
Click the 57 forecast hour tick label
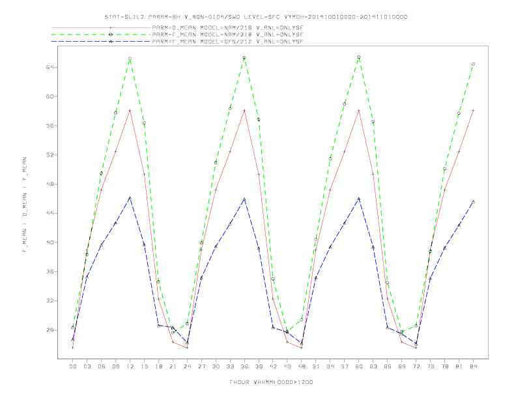click(345, 366)
